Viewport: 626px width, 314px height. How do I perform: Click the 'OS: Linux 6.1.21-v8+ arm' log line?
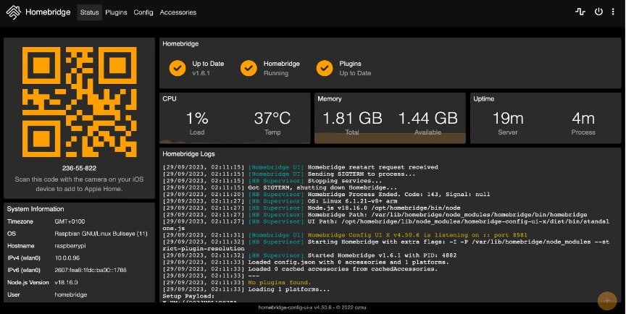pos(280,201)
